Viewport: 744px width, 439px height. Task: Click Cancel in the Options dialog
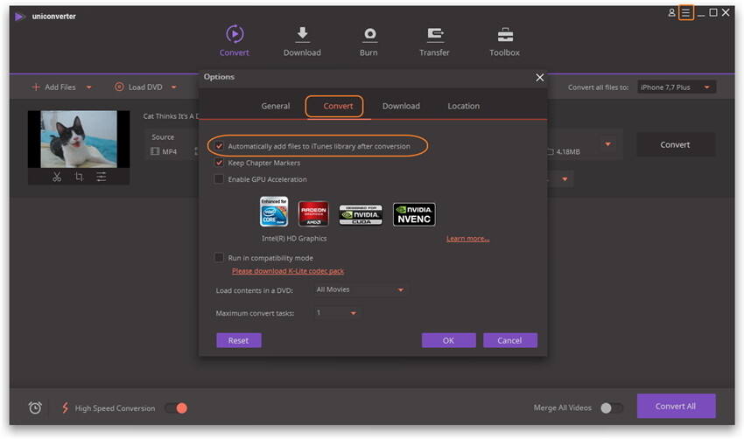pyautogui.click(x=510, y=340)
